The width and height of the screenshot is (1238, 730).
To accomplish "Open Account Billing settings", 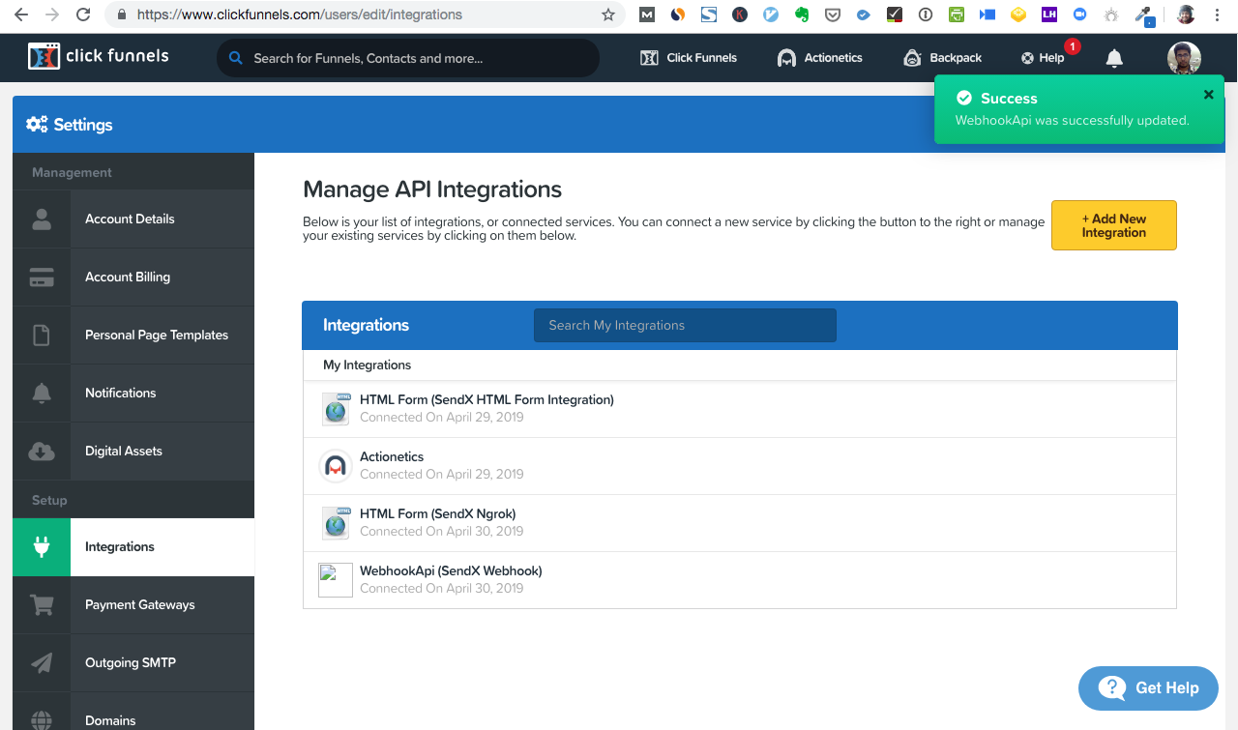I will pos(133,277).
